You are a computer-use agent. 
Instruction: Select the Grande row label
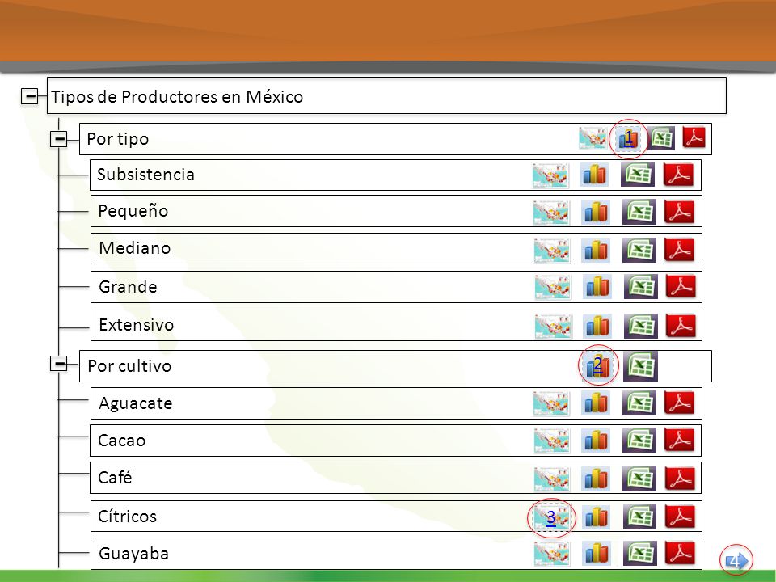(x=128, y=286)
